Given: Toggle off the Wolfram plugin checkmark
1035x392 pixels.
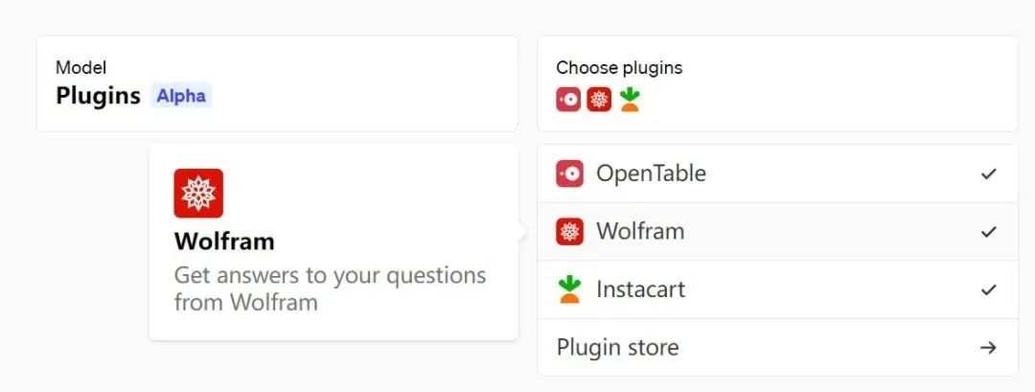Looking at the screenshot, I should coord(988,232).
